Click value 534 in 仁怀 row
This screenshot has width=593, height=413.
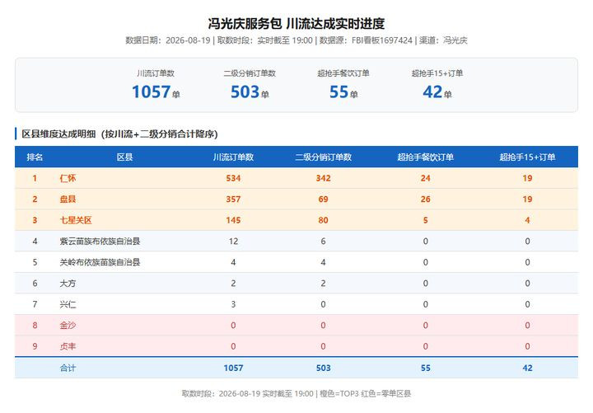(x=233, y=178)
